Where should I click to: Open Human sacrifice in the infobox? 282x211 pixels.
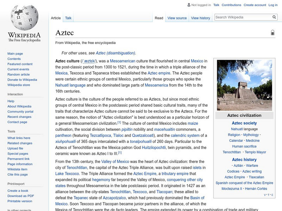tap(244, 146)
